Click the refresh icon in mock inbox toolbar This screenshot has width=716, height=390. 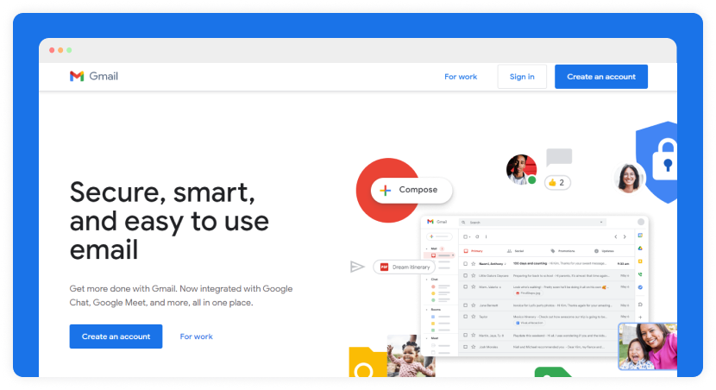(477, 236)
